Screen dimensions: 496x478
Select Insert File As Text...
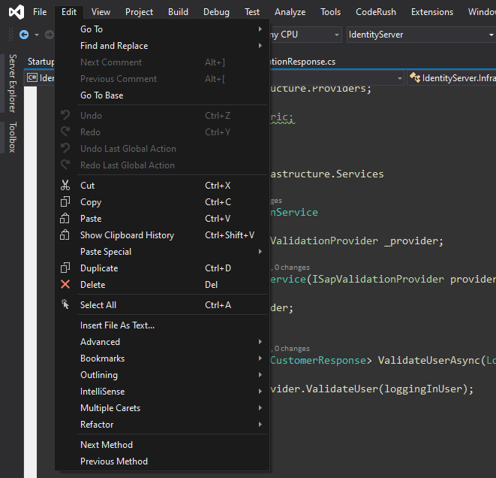tap(162, 325)
